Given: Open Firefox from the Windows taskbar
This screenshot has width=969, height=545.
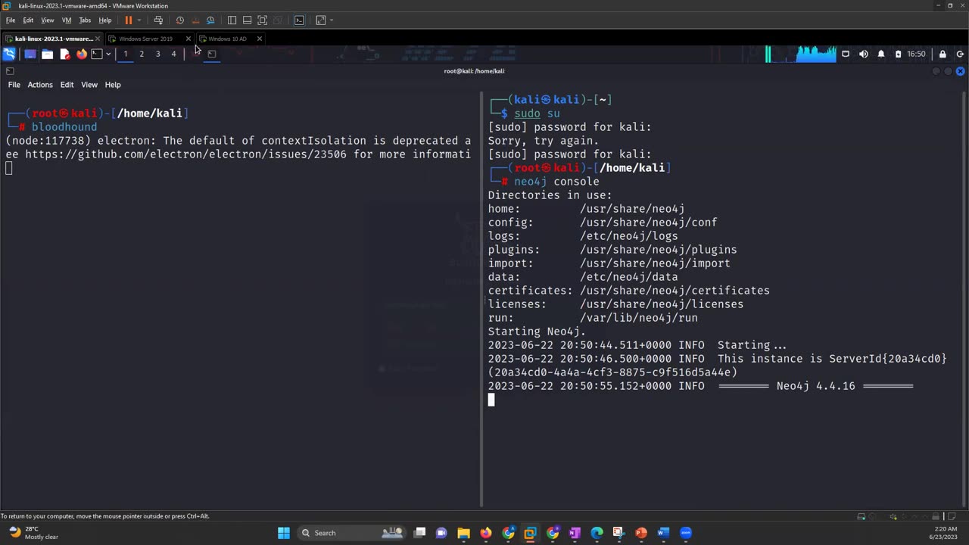Looking at the screenshot, I should click(x=486, y=533).
